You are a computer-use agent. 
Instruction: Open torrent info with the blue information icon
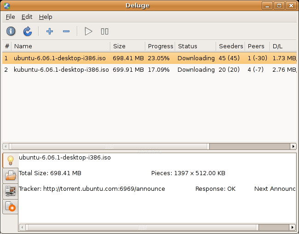tap(11, 31)
